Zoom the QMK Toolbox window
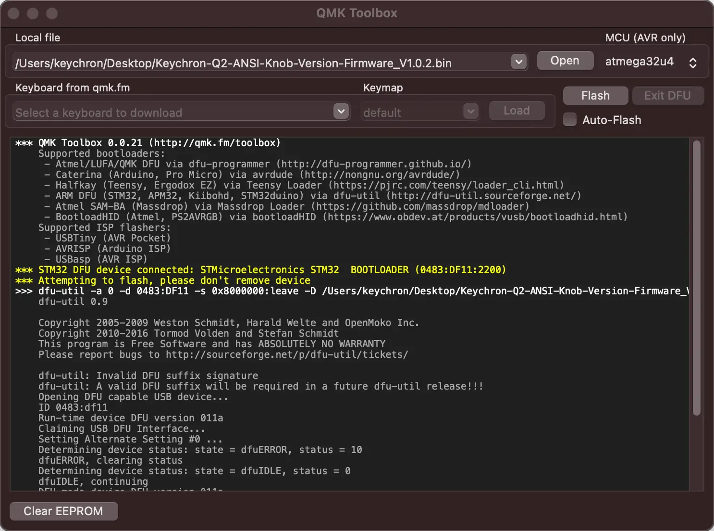Image resolution: width=714 pixels, height=531 pixels. pos(52,13)
